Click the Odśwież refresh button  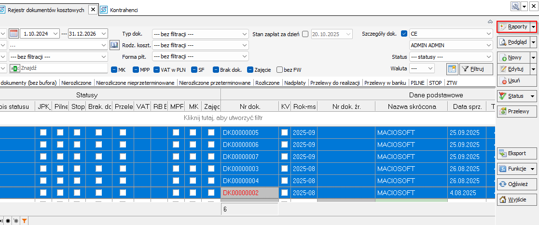click(x=517, y=184)
